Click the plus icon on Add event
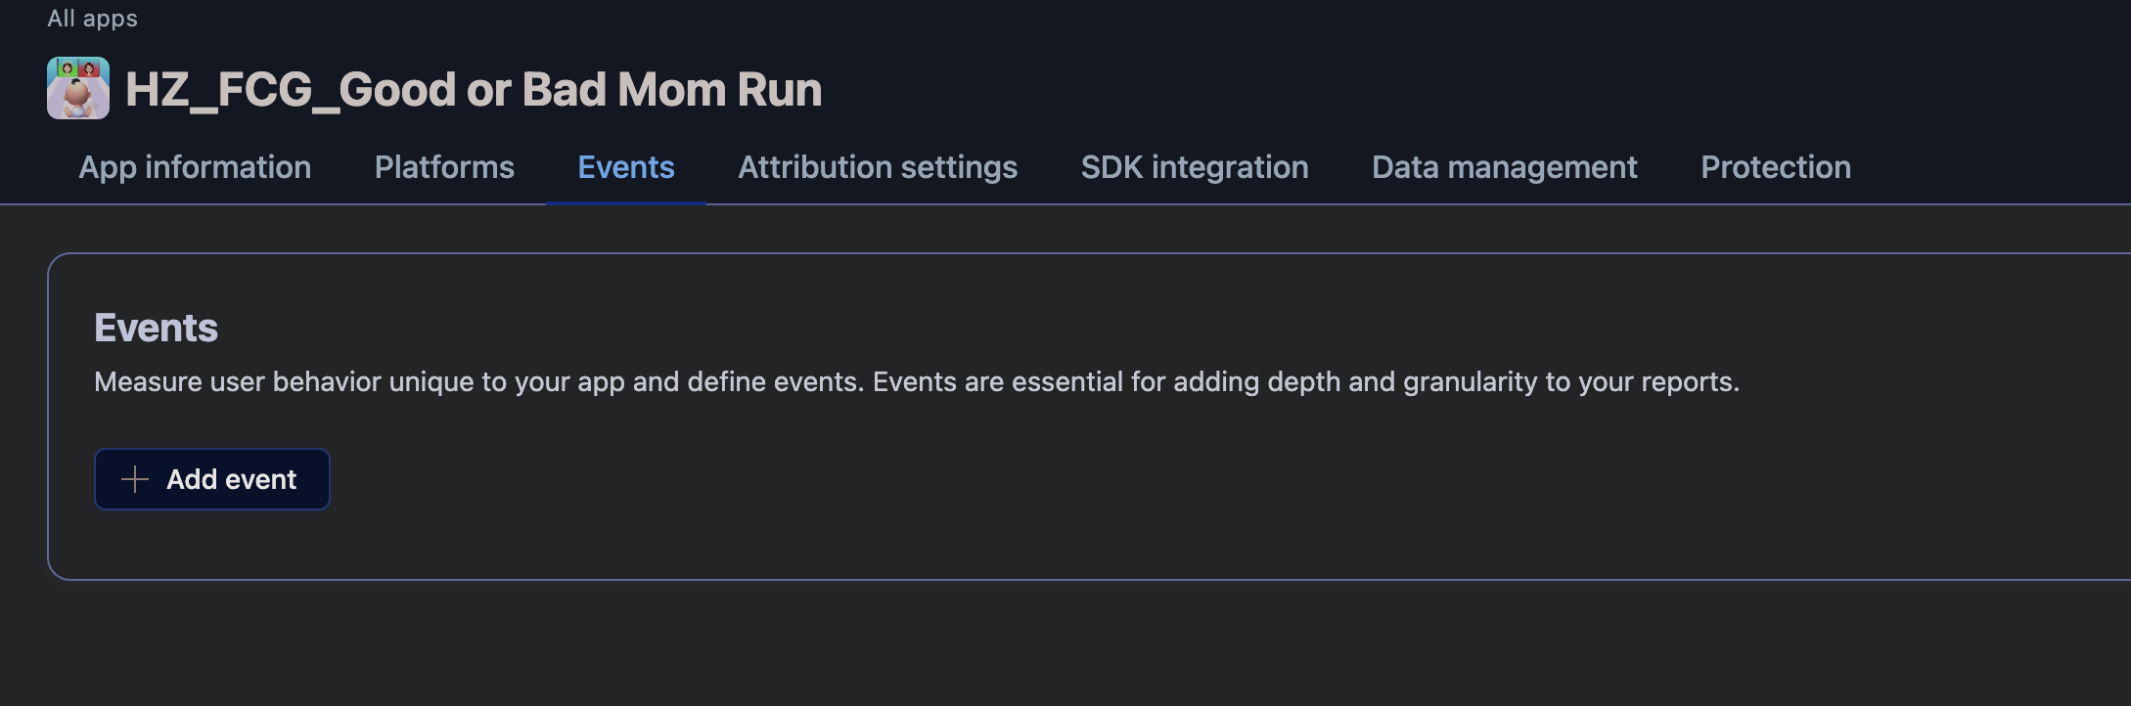This screenshot has height=706, width=2131. click(x=134, y=479)
